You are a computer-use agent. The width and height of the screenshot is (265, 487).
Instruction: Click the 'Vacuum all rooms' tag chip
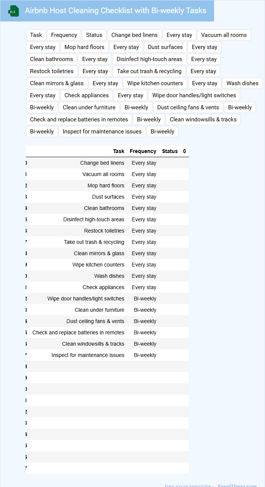click(x=224, y=35)
